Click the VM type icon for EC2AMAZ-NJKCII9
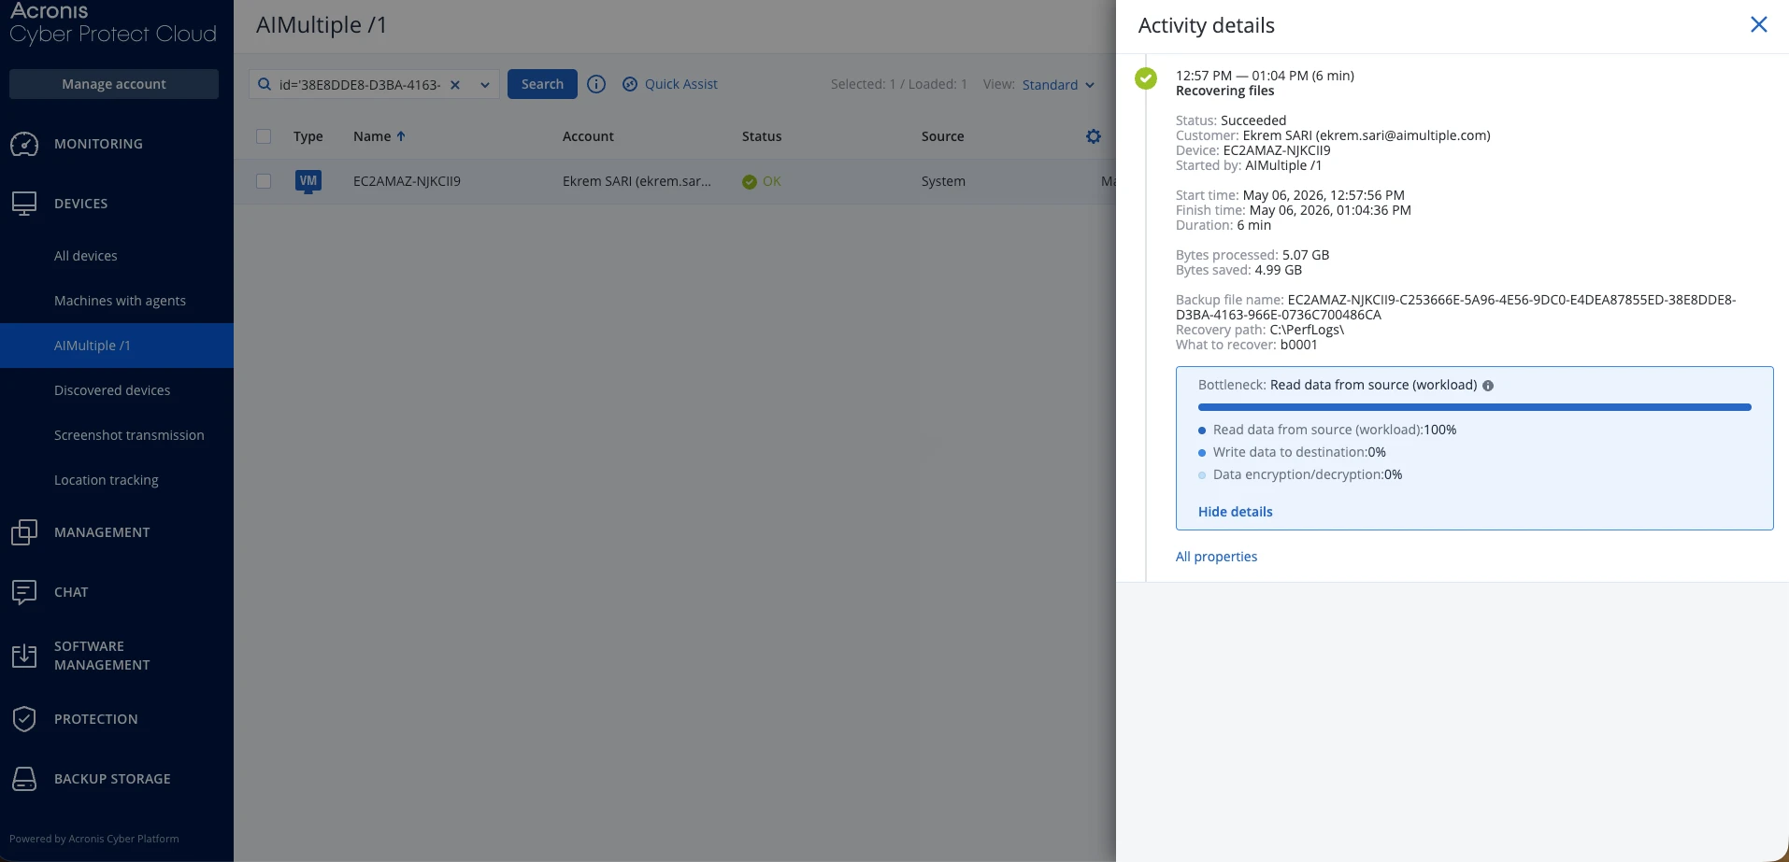The height and width of the screenshot is (862, 1789). [308, 181]
